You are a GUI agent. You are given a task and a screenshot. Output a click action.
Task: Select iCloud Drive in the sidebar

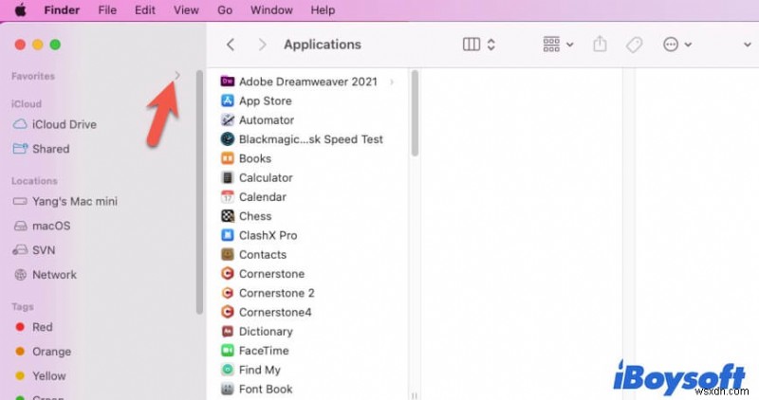tap(54, 124)
